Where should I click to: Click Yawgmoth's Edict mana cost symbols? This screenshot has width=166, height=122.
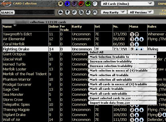click(135, 34)
